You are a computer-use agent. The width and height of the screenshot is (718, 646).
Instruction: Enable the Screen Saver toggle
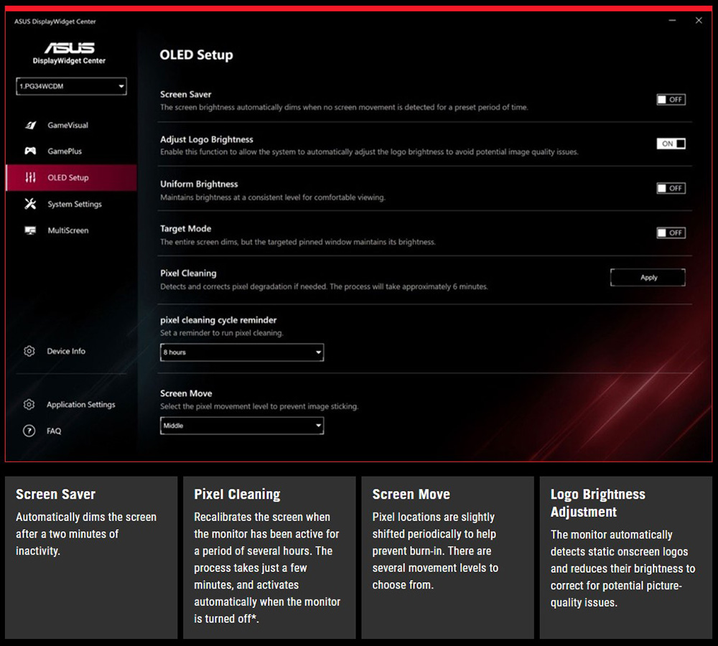670,99
